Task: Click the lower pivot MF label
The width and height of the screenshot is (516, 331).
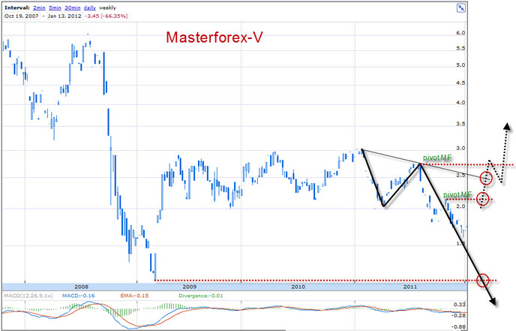Action: pos(457,194)
